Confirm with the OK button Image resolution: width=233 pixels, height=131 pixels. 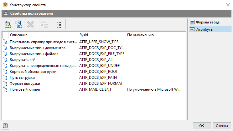click(x=202, y=126)
